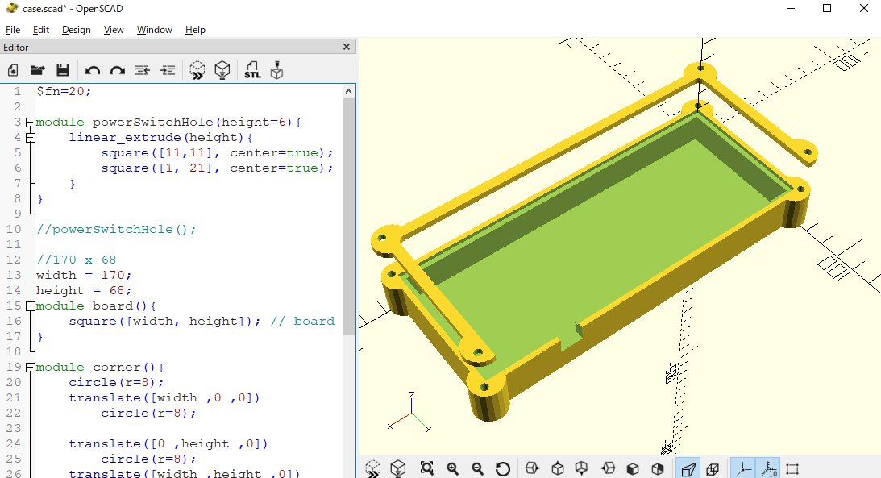Switch to the Top view
This screenshot has width=881, height=478.
point(557,468)
